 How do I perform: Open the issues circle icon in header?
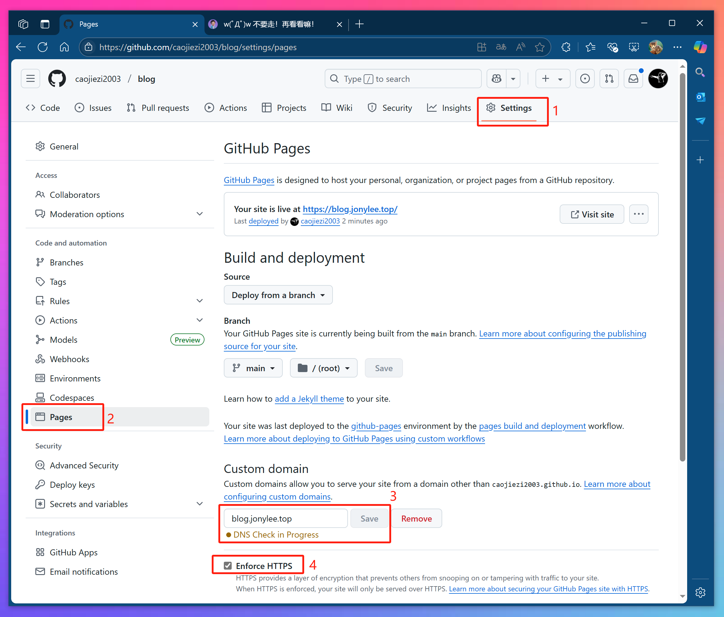point(585,79)
